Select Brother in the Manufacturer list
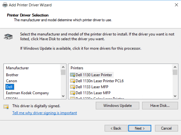Viewport: 181px width, 135px height. point(12,75)
